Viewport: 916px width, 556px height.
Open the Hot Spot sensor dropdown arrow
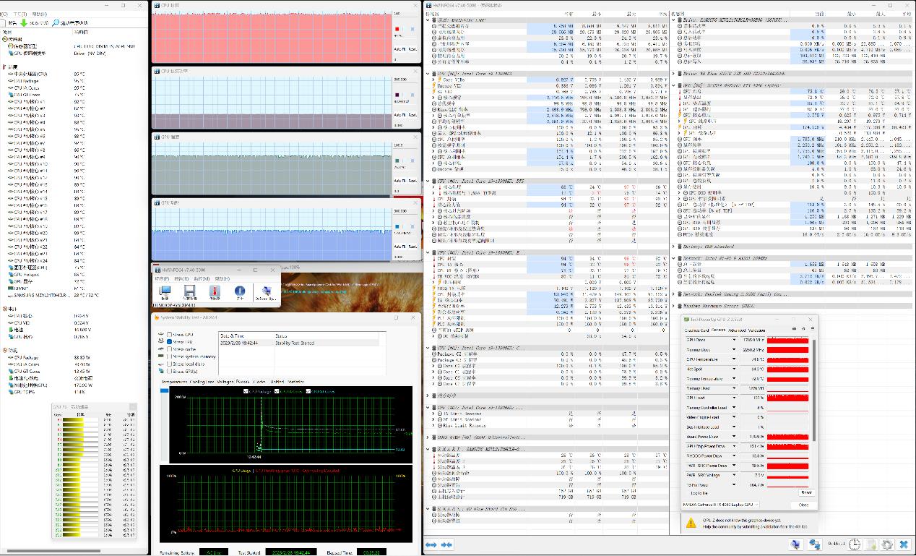pos(735,369)
